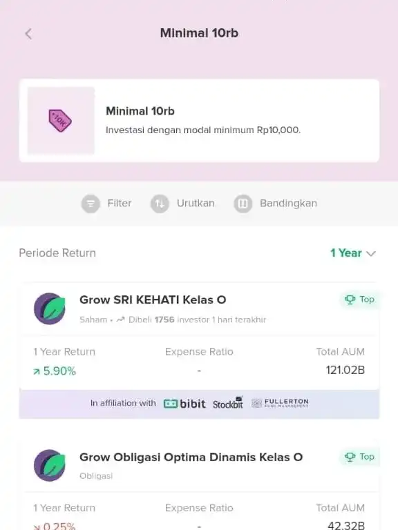398x530 pixels.
Task: Select the Filter label
Action: pyautogui.click(x=120, y=203)
